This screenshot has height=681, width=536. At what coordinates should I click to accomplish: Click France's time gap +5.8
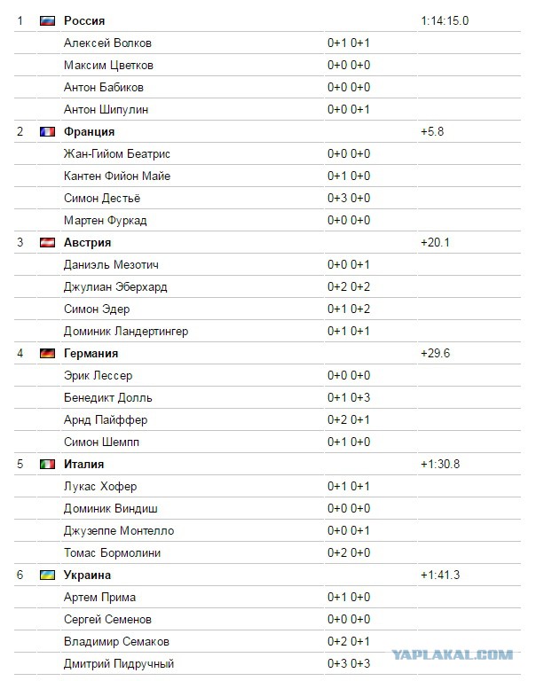click(x=432, y=131)
